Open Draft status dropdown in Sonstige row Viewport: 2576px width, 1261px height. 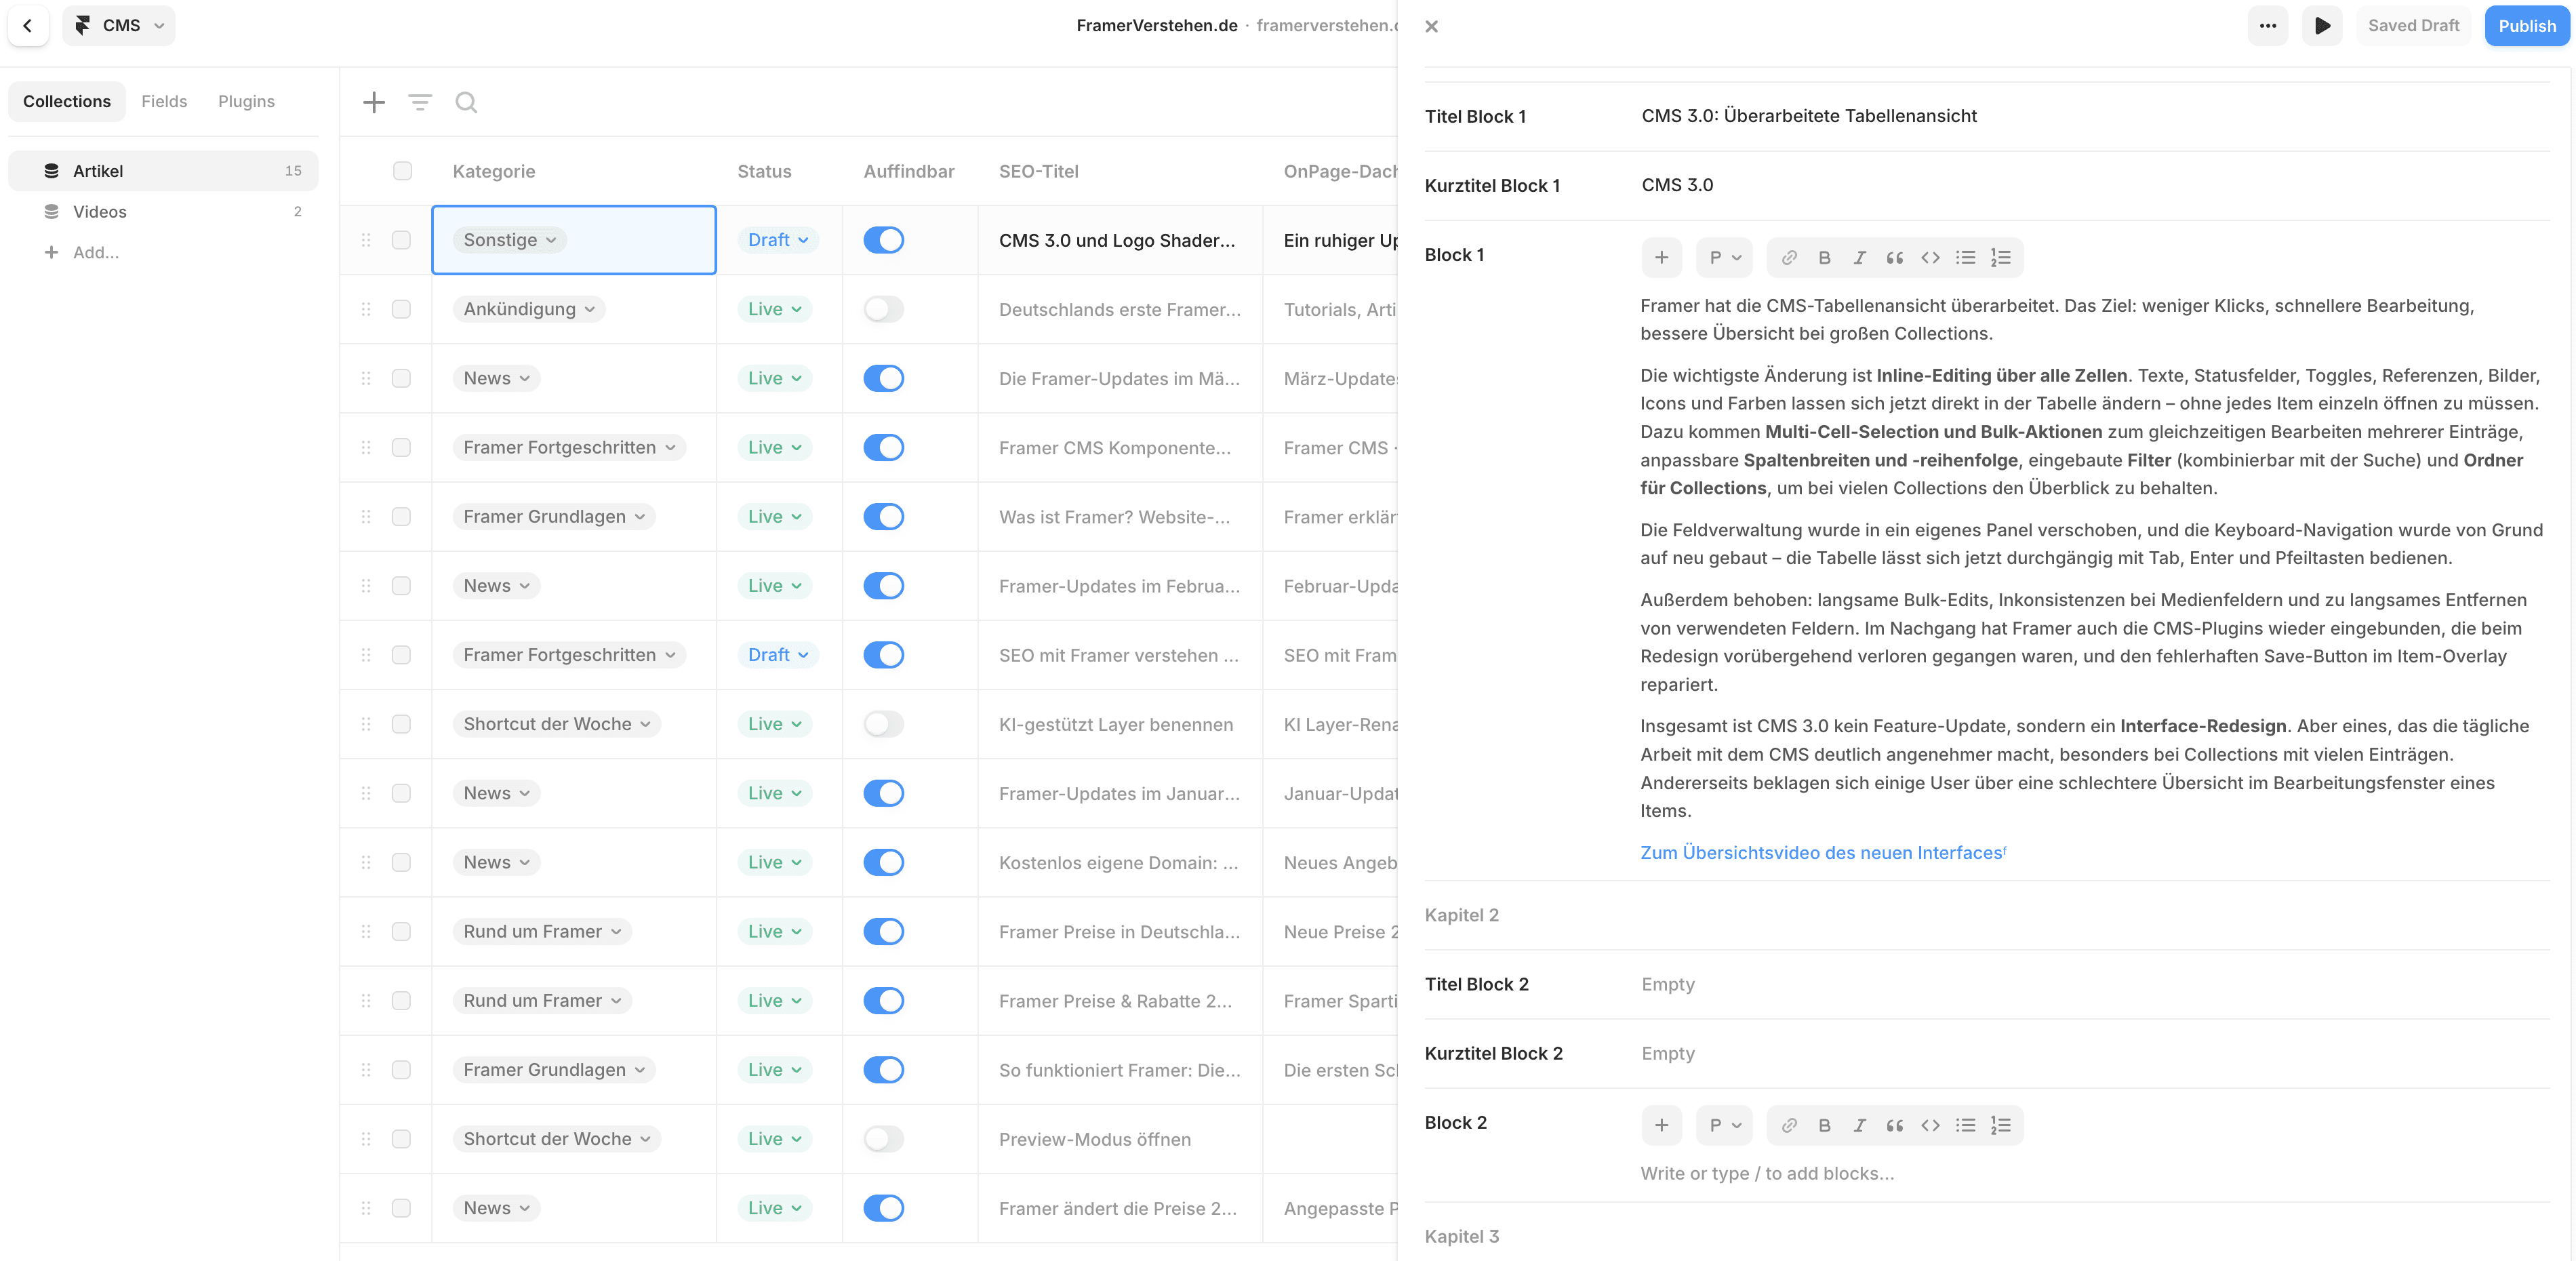coord(778,240)
